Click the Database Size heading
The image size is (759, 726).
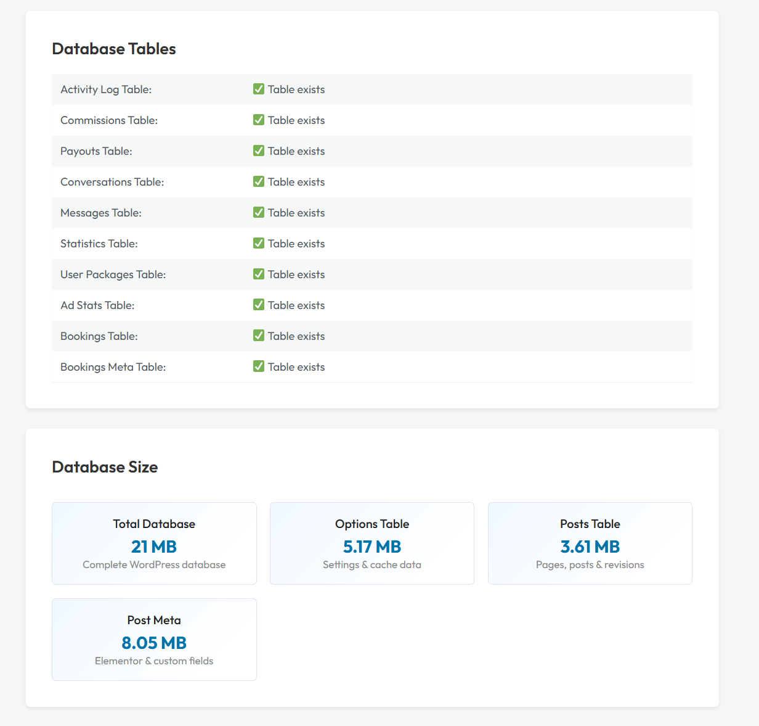pos(105,467)
